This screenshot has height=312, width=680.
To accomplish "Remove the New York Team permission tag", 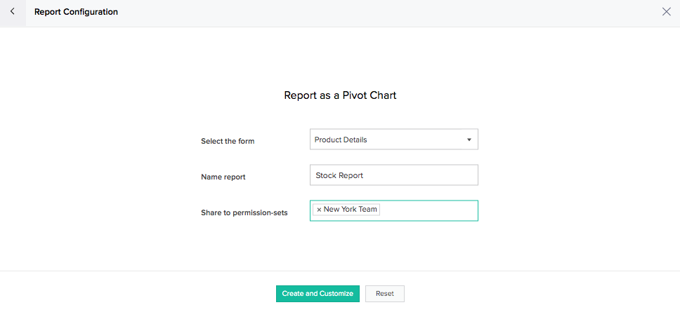I will 319,210.
